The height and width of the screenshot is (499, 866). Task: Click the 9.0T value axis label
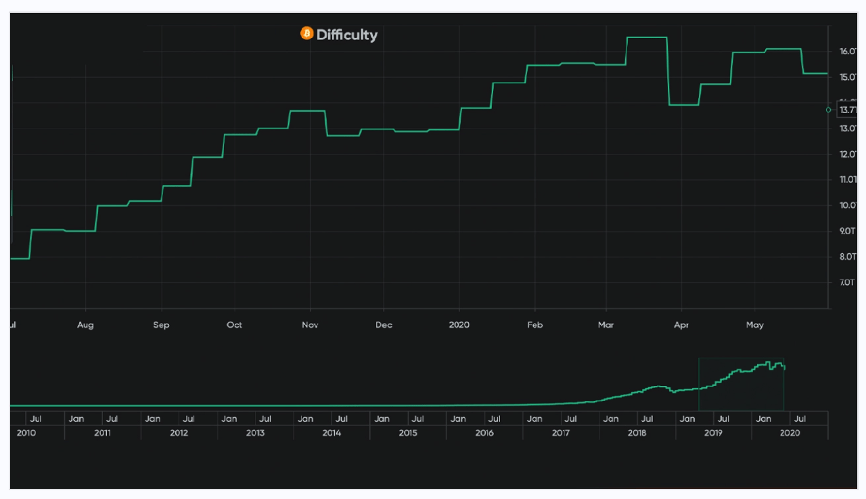click(848, 231)
